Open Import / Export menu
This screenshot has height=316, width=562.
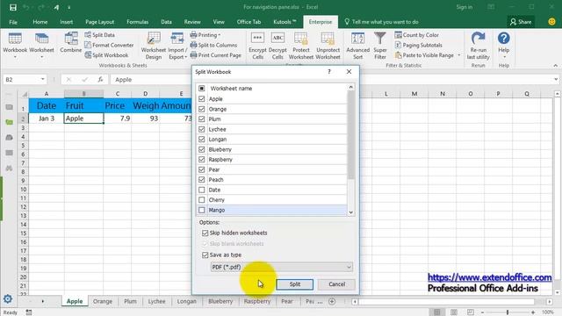pos(177,46)
